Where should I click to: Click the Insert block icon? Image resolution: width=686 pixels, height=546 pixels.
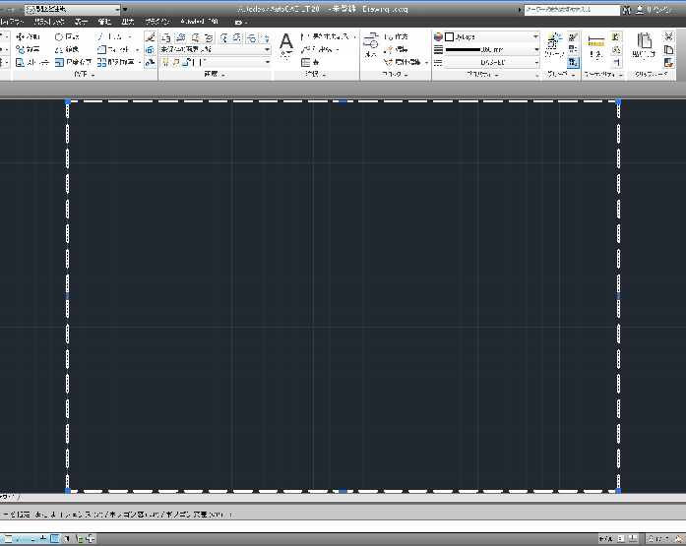pos(371,45)
